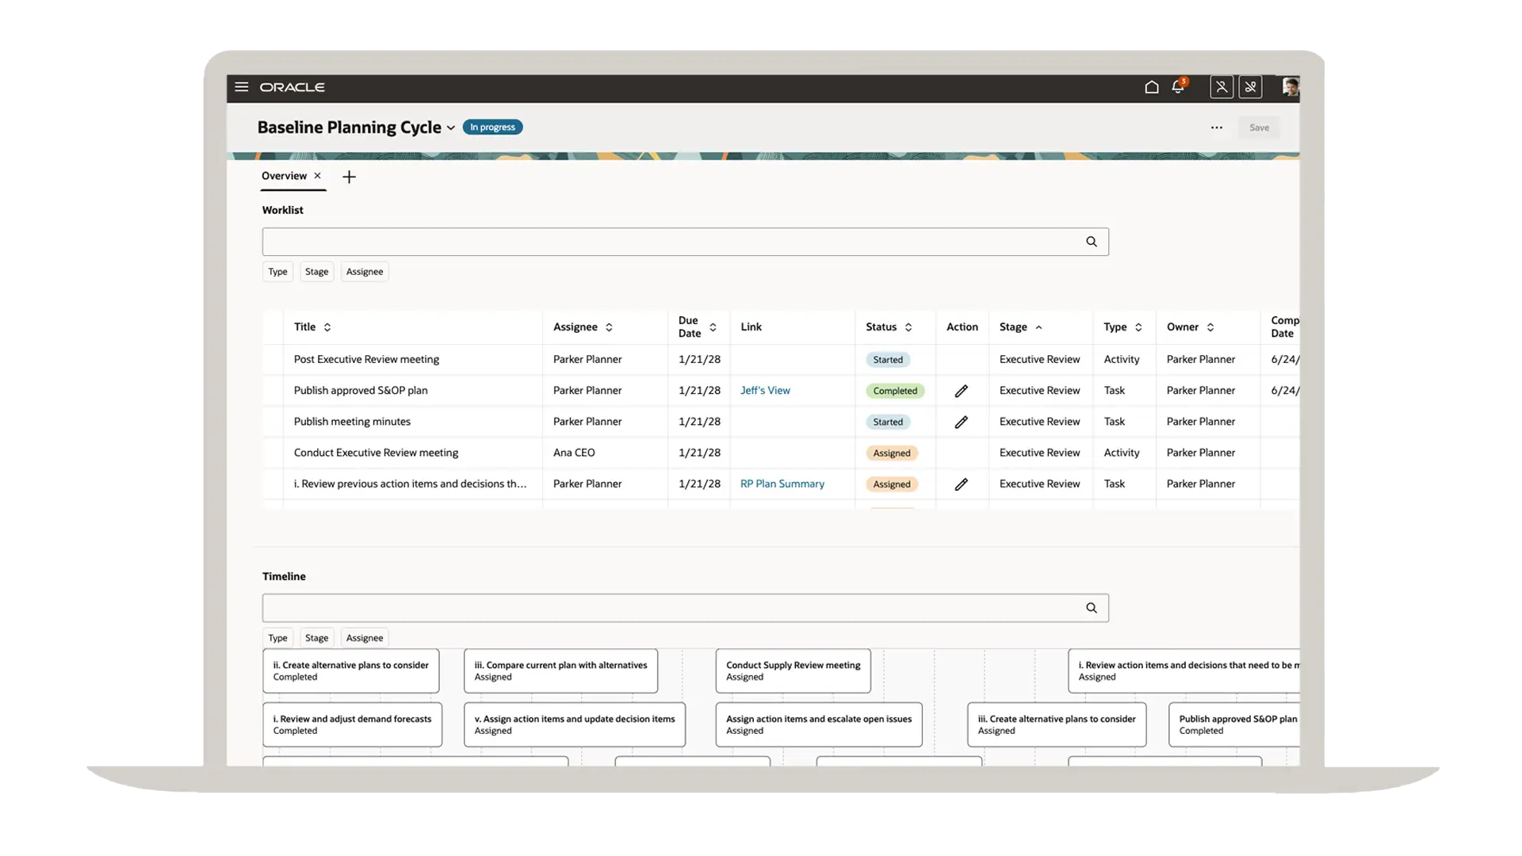1522x856 pixels.
Task: Open the three-dots more actions menu
Action: pos(1216,128)
